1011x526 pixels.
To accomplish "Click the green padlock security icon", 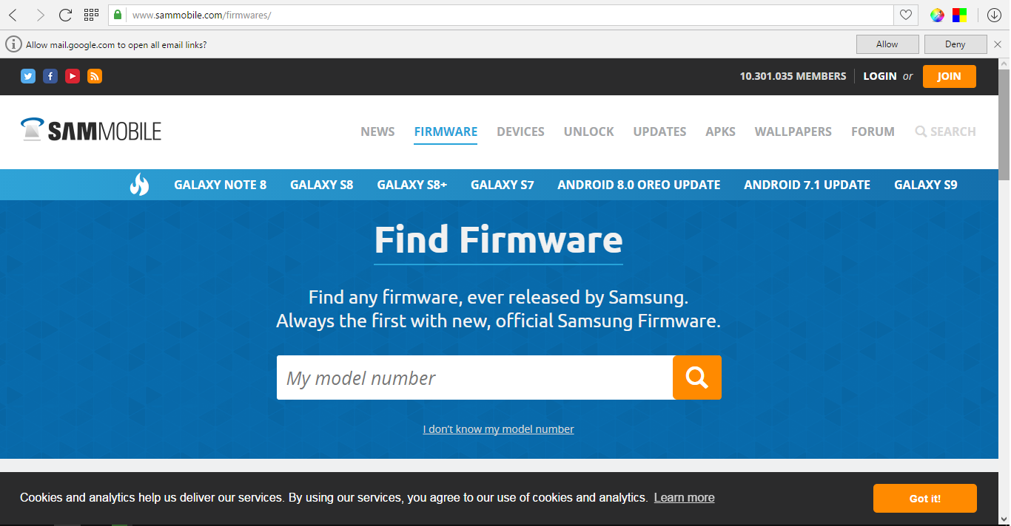I will point(117,15).
